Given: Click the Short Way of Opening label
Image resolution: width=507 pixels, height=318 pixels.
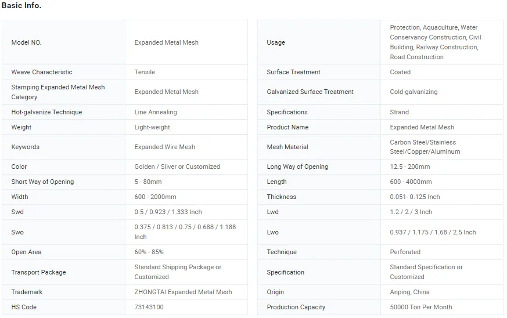Looking at the screenshot, I should [x=42, y=182].
